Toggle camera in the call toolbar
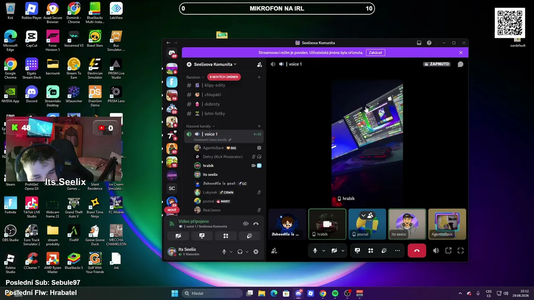The width and height of the screenshot is (534, 300). (x=334, y=250)
